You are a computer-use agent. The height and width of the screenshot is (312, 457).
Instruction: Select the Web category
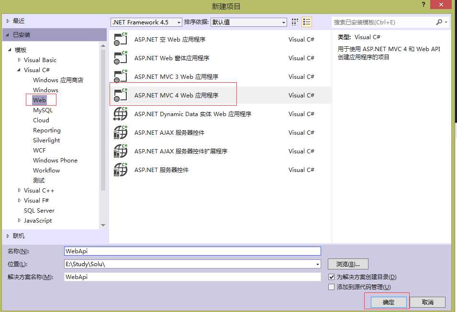pyautogui.click(x=39, y=100)
